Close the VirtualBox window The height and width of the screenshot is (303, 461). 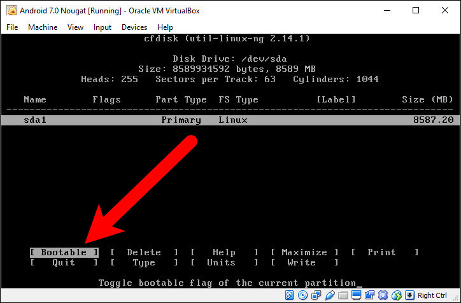(x=445, y=11)
